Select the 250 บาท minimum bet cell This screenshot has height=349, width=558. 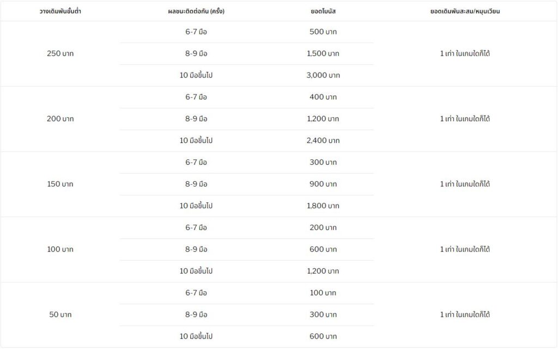tap(60, 53)
